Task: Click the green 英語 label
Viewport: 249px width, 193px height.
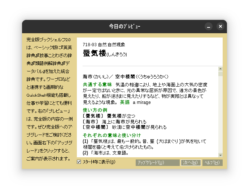Action: pyautogui.click(x=125, y=102)
